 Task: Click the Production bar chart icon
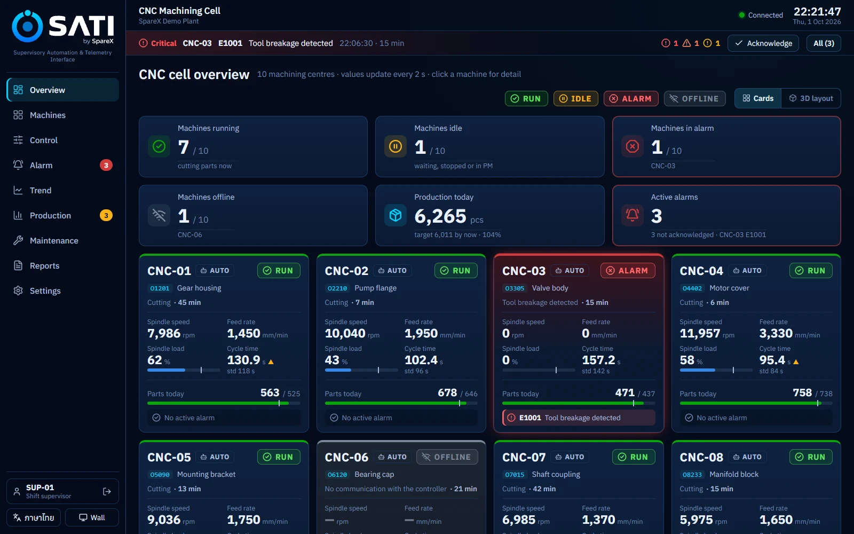click(18, 215)
